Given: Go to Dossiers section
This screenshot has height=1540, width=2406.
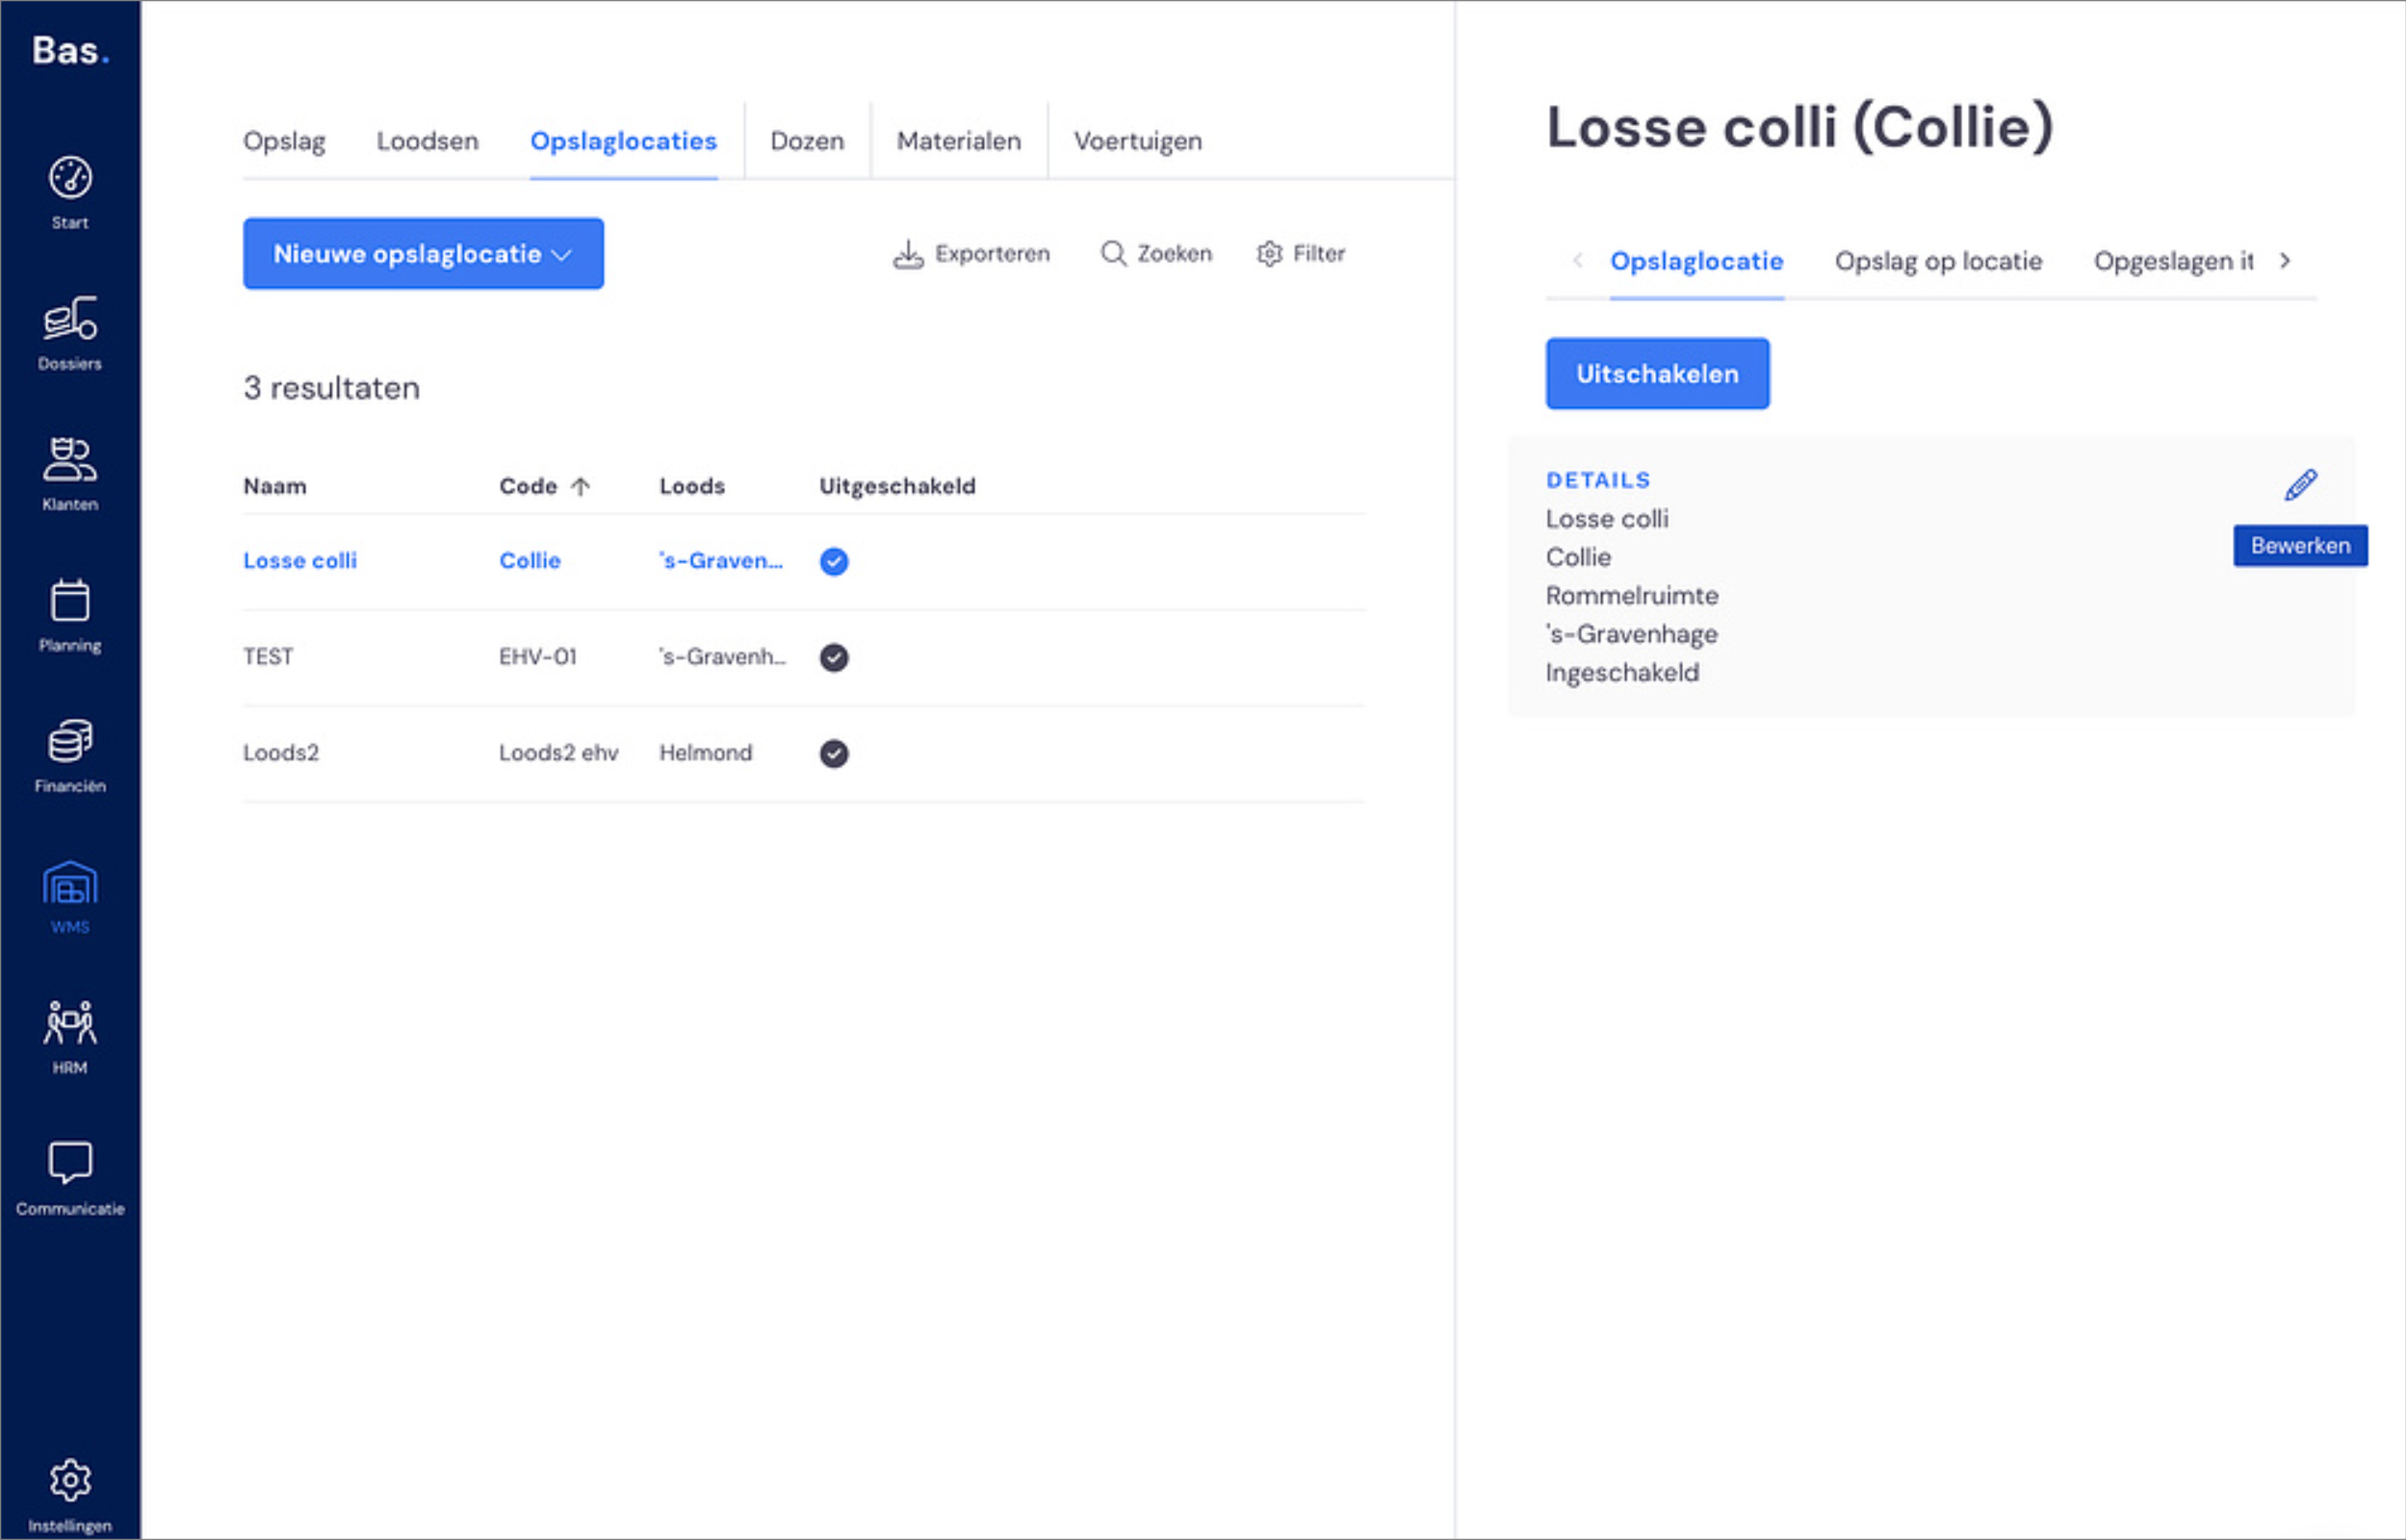Looking at the screenshot, I should pos(70,334).
